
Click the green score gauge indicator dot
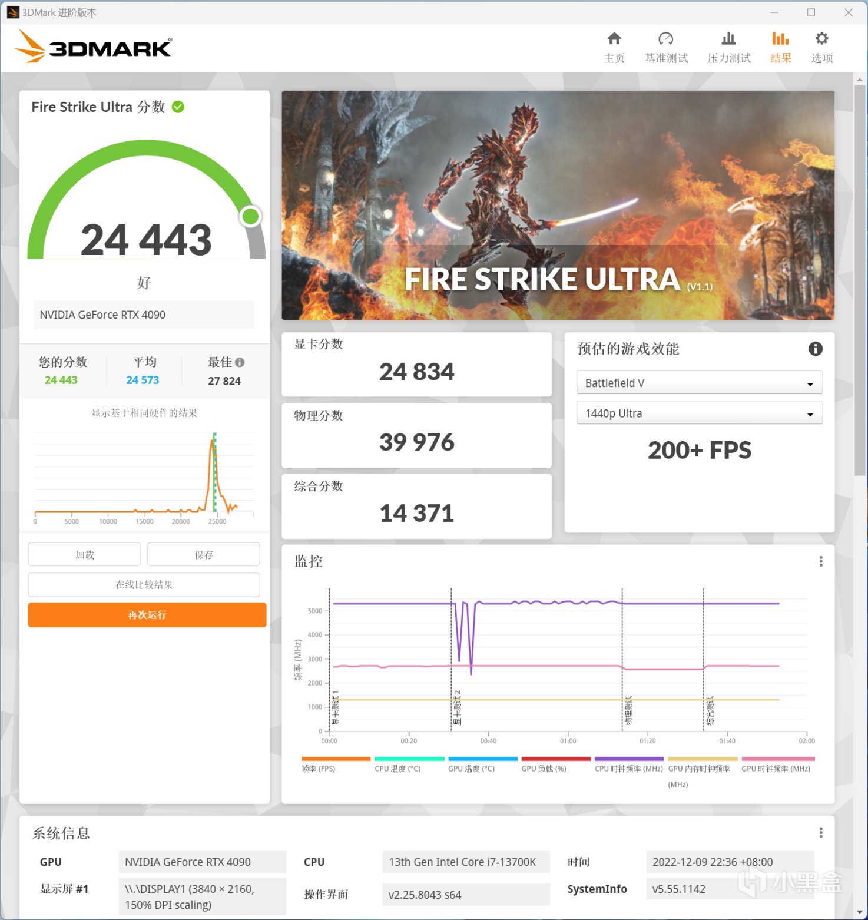pyautogui.click(x=251, y=217)
